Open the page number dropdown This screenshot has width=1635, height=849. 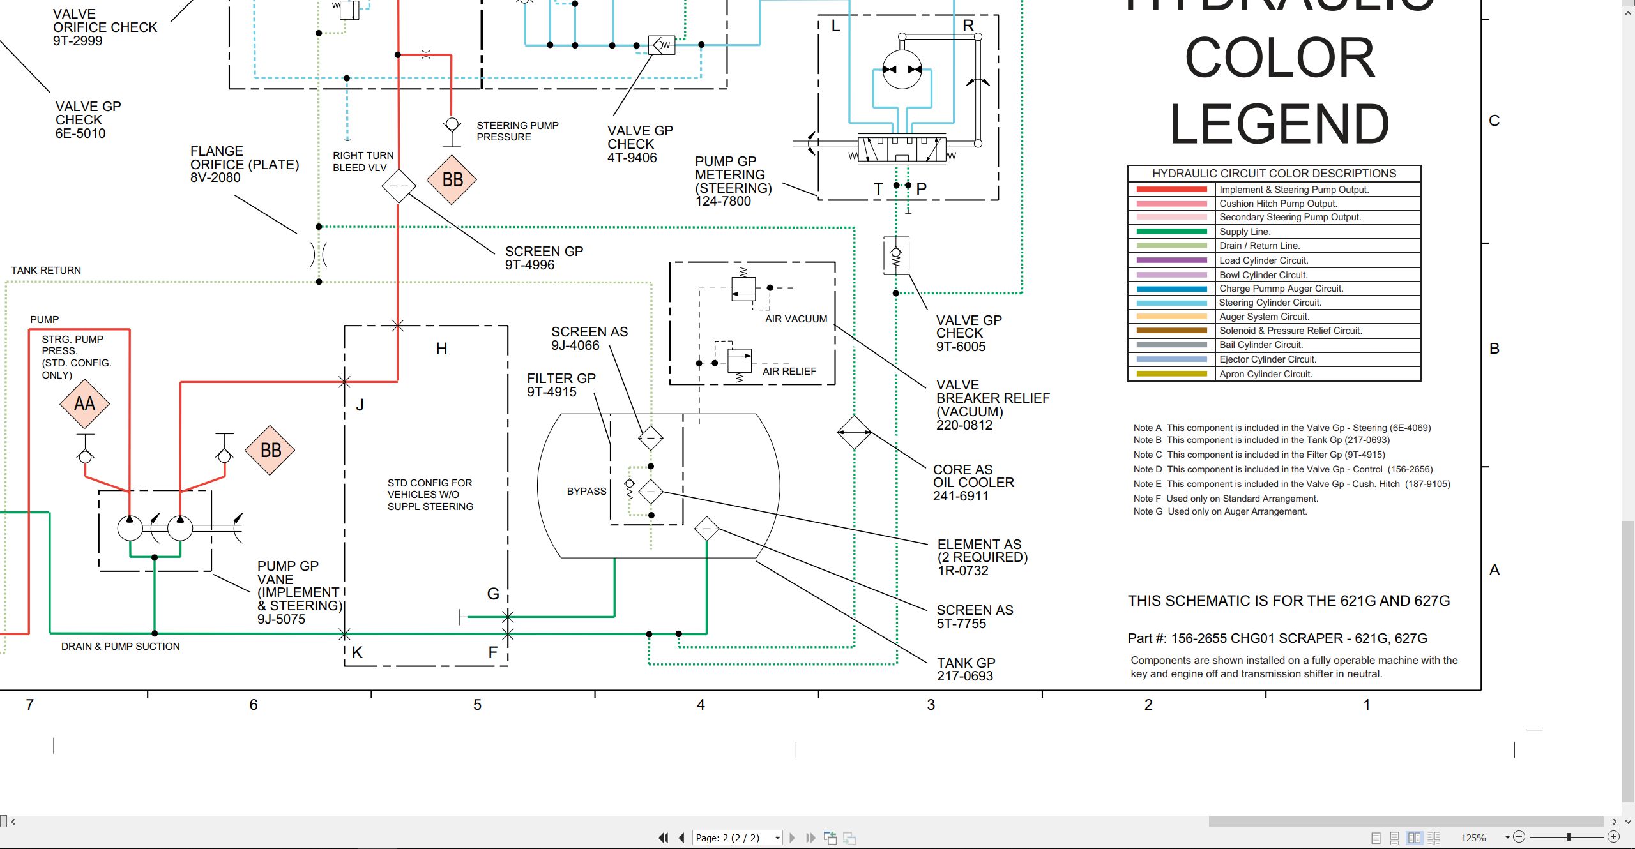point(777,838)
